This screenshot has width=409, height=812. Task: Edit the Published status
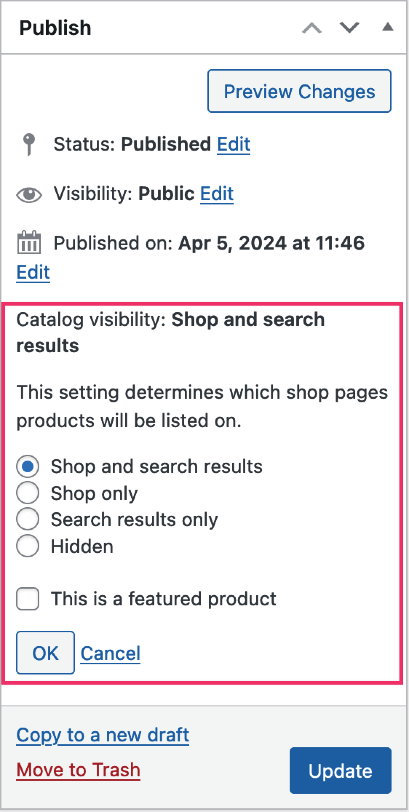click(233, 144)
